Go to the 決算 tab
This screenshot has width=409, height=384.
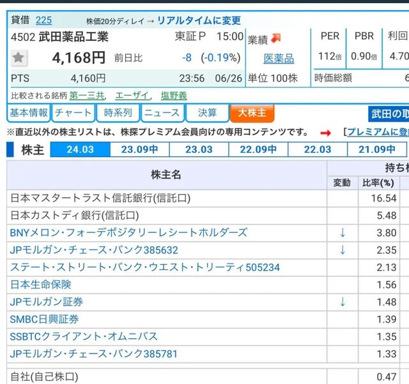[207, 113]
